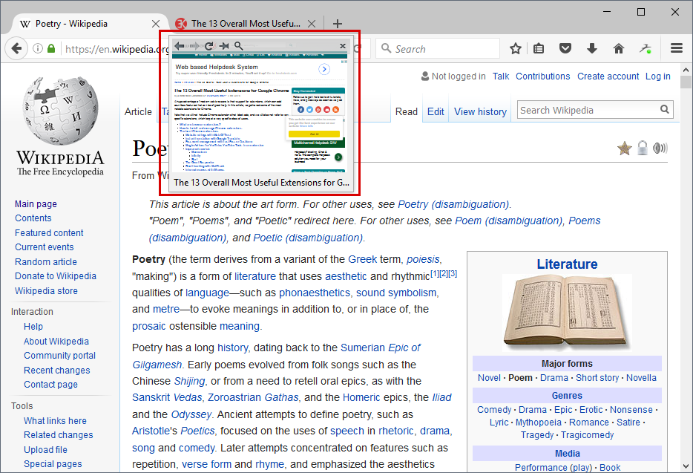Go to Firefox home page icon

tap(619, 48)
